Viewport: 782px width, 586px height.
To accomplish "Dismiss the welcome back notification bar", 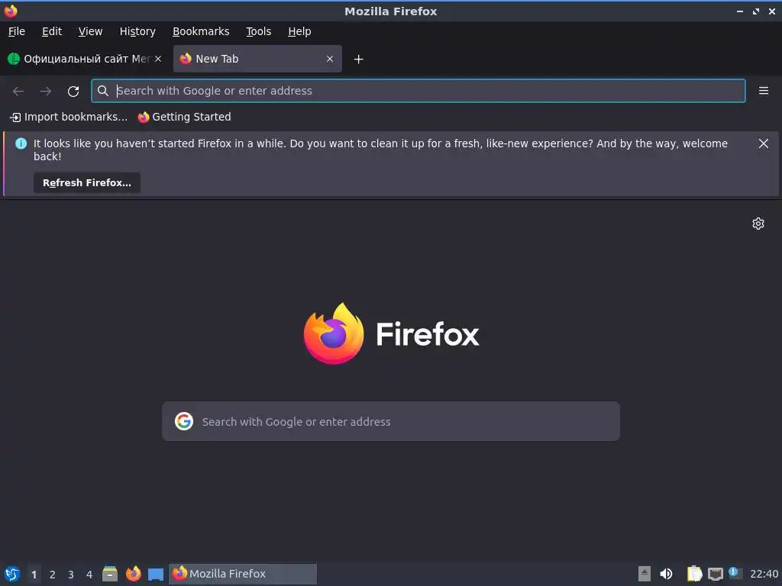I will click(x=763, y=143).
